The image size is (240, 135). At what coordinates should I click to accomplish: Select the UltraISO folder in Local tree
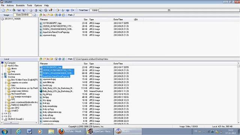[15, 111]
